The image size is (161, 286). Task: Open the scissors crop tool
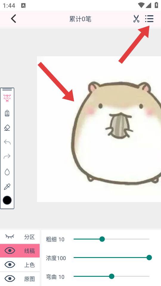(136, 19)
